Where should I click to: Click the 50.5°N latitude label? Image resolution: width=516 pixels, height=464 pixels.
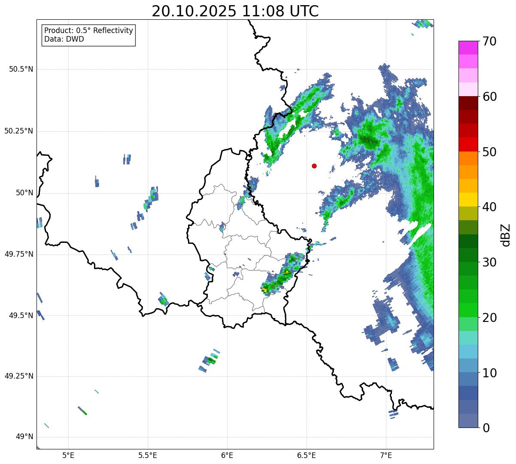pos(21,69)
